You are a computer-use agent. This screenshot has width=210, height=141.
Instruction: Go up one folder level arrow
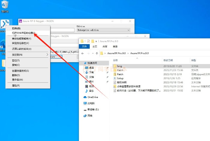(x=97, y=54)
